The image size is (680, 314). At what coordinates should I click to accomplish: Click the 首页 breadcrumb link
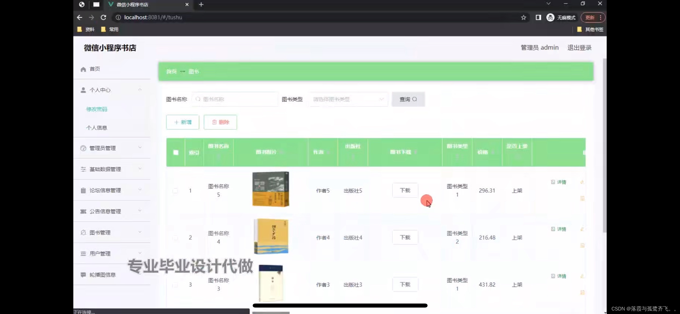(x=171, y=71)
